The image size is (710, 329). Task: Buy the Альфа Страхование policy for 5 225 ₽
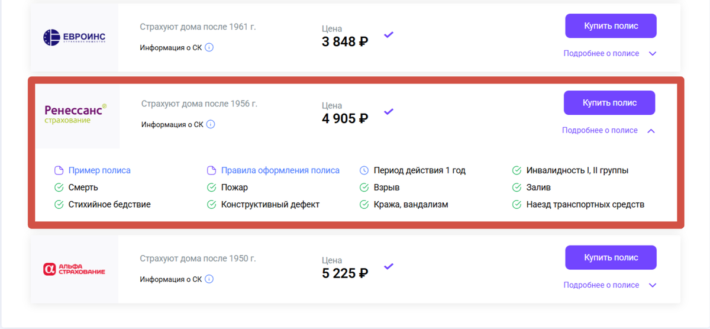pyautogui.click(x=611, y=257)
